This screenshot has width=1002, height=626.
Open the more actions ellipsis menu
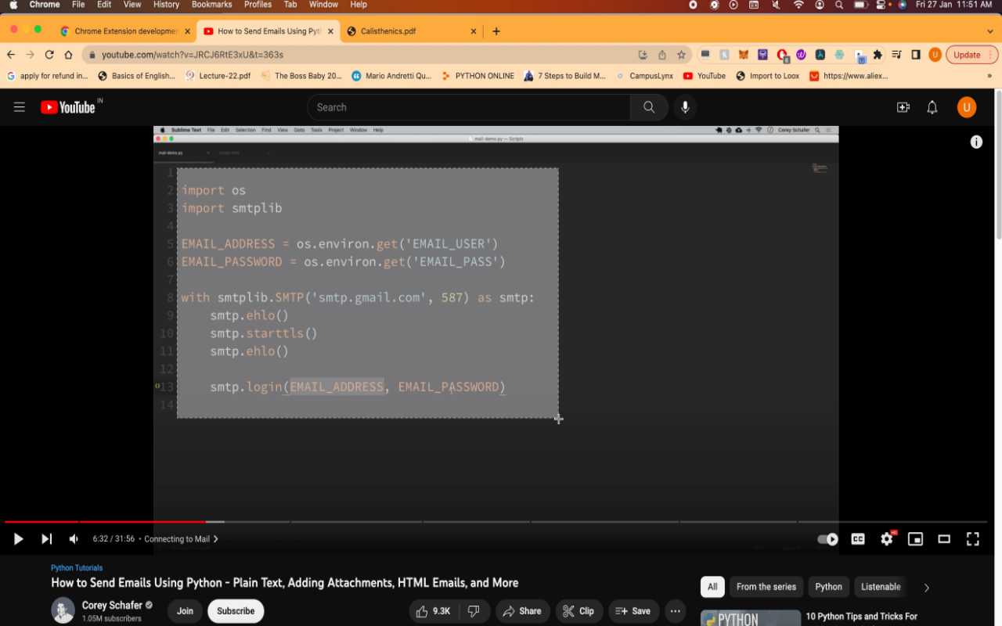[674, 611]
